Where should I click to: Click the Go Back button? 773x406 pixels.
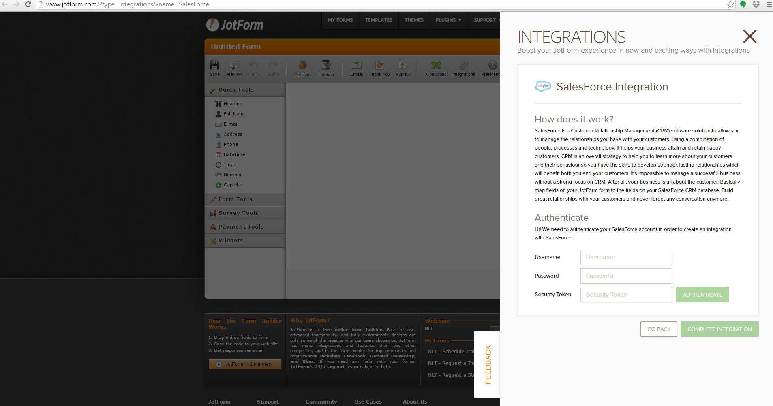pos(659,329)
